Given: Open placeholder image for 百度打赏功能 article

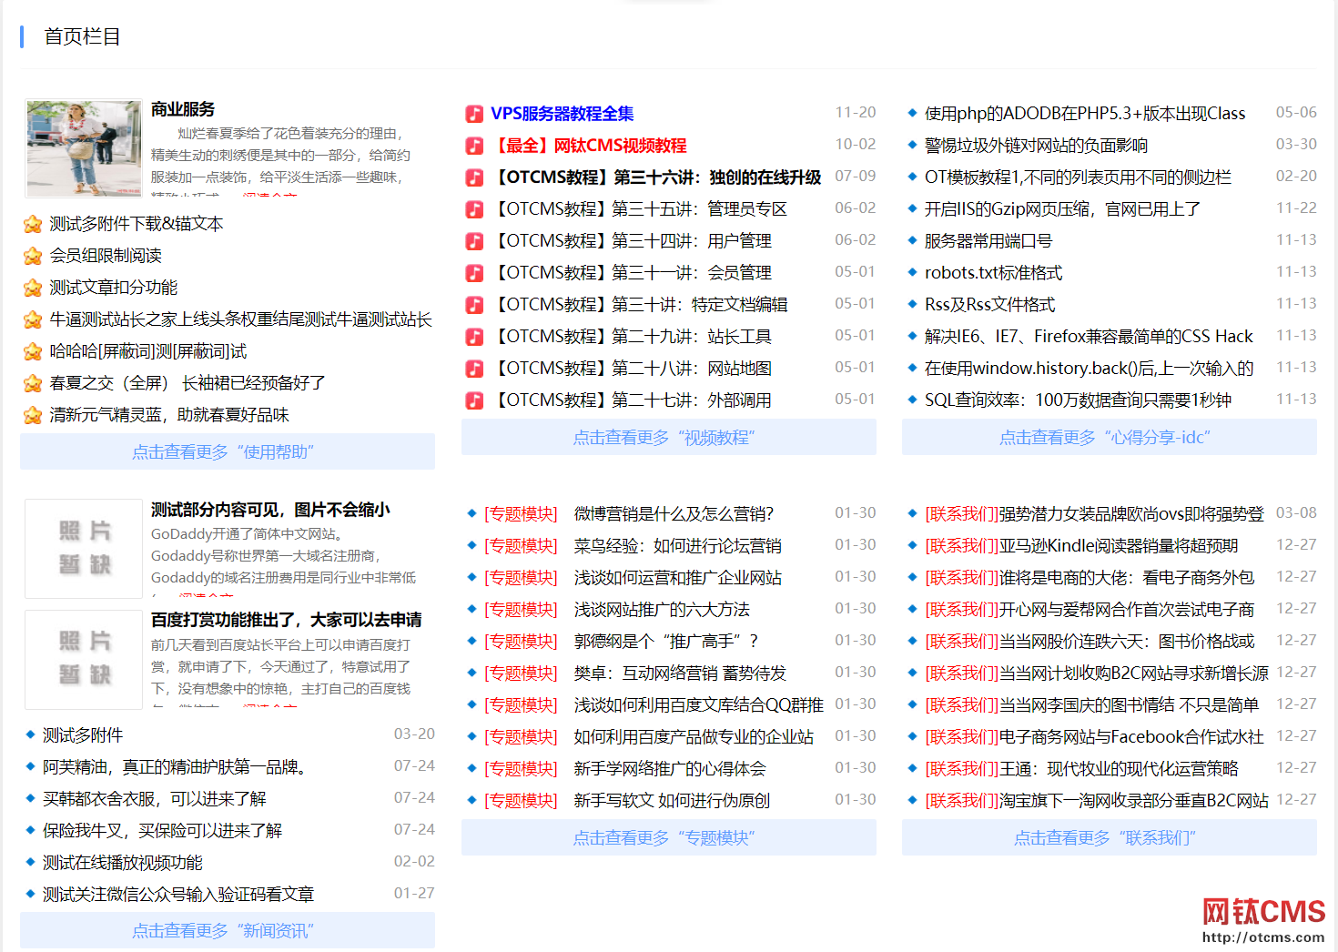Looking at the screenshot, I should coord(84,659).
